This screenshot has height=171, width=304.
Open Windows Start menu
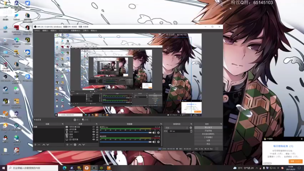click(x=3, y=168)
